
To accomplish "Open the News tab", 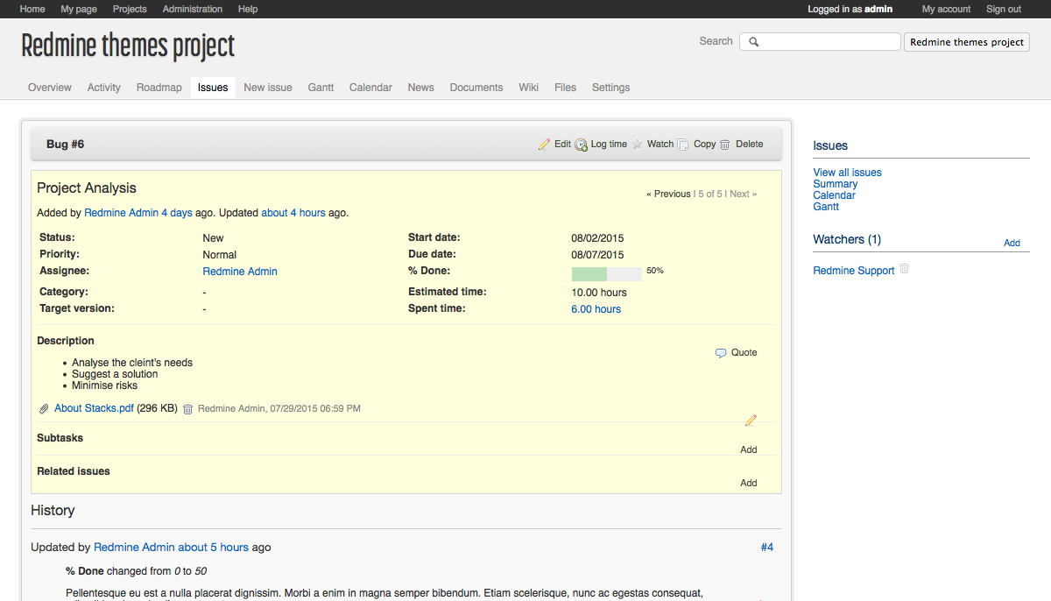I will tap(421, 88).
